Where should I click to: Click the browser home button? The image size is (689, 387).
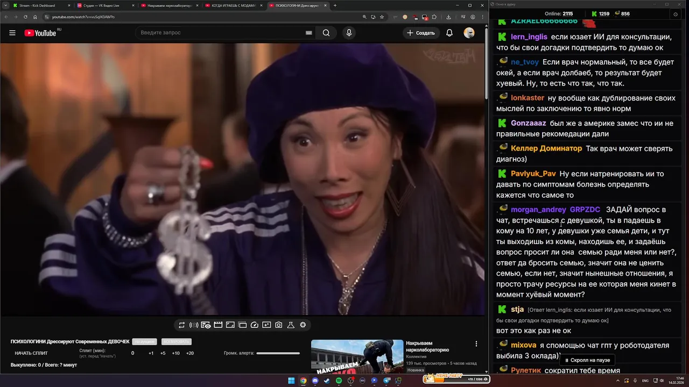click(35, 17)
